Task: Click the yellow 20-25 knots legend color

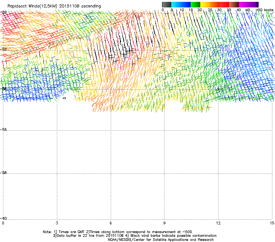Action: (205, 4)
